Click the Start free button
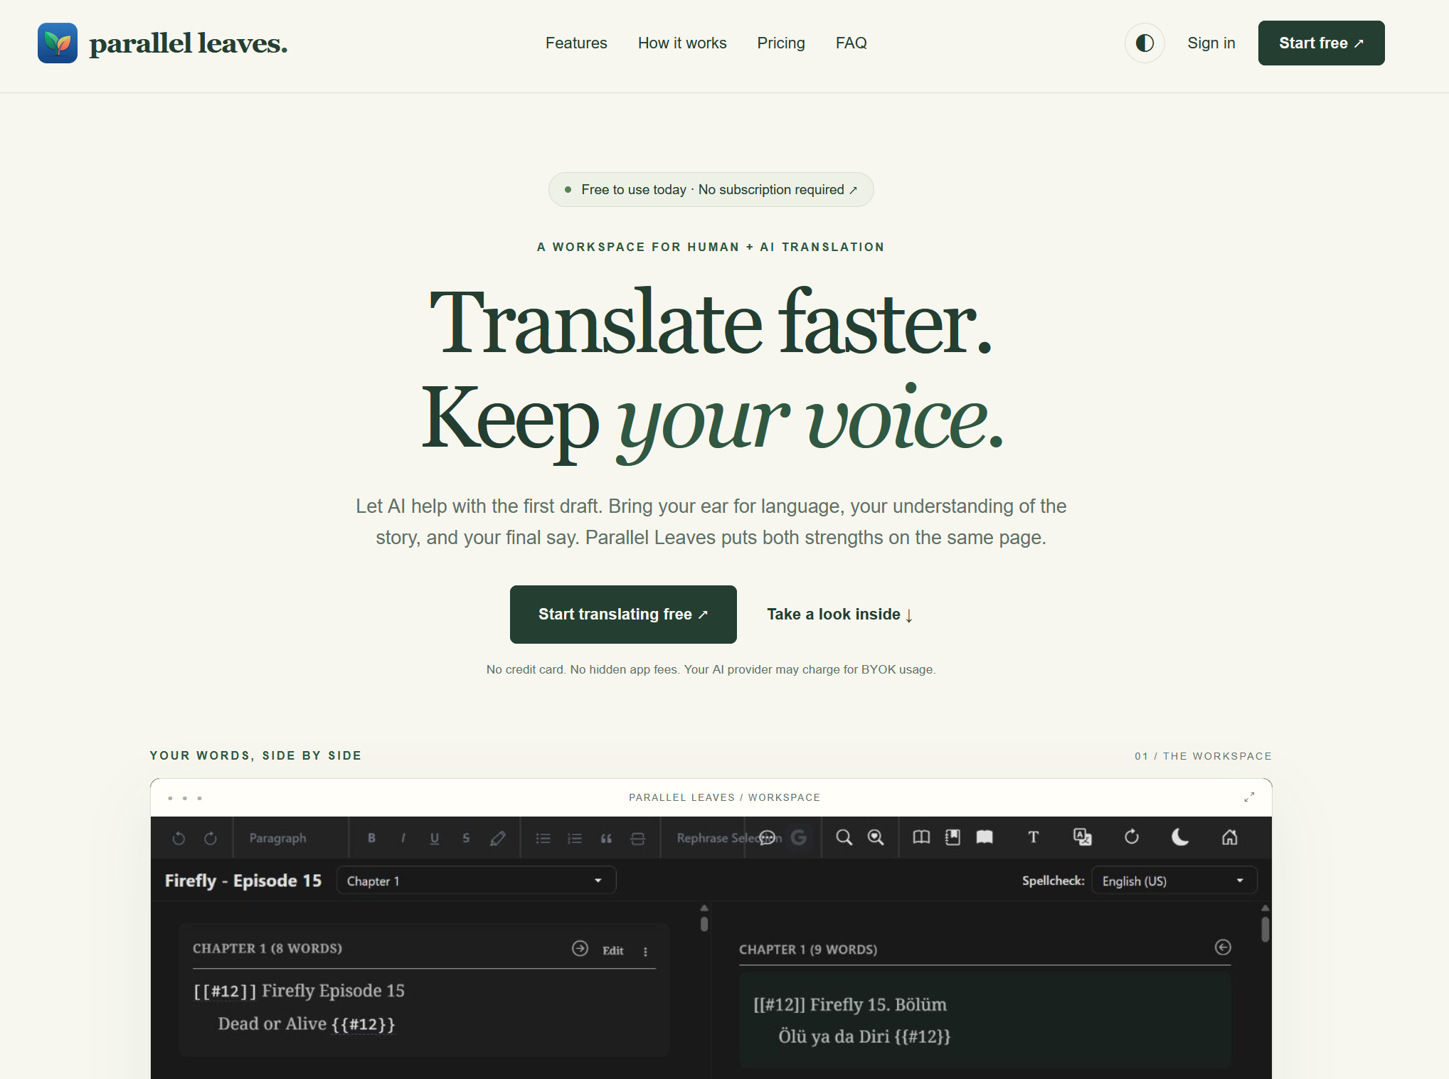 click(x=1321, y=43)
